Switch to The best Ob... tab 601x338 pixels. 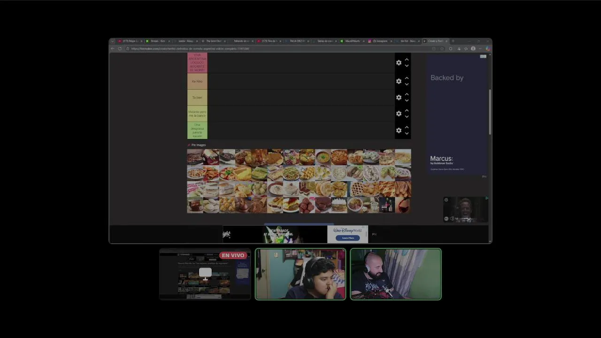coord(214,41)
